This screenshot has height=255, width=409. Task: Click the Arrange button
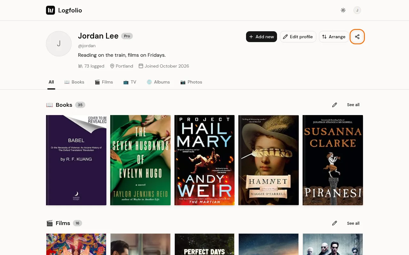click(334, 37)
